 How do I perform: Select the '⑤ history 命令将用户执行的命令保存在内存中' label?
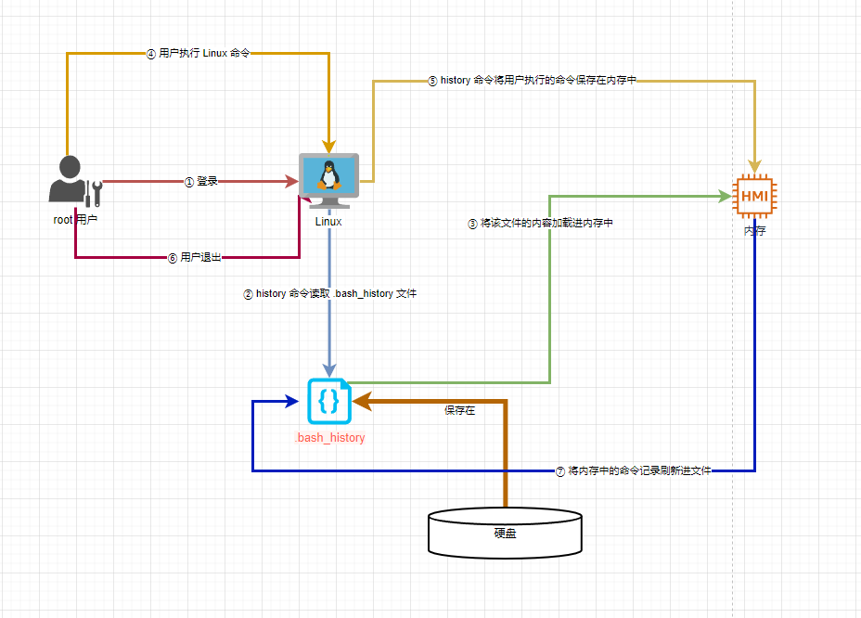tap(532, 81)
